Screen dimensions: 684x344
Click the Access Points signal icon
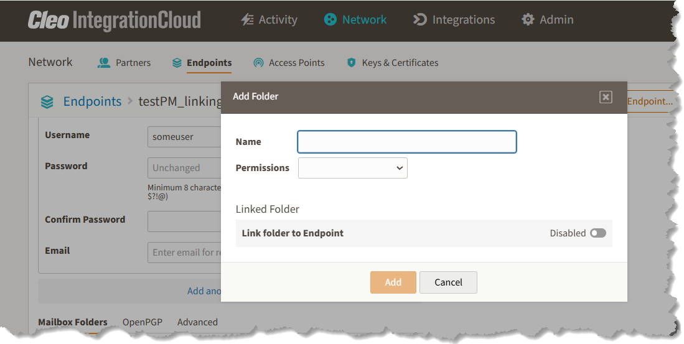point(258,63)
